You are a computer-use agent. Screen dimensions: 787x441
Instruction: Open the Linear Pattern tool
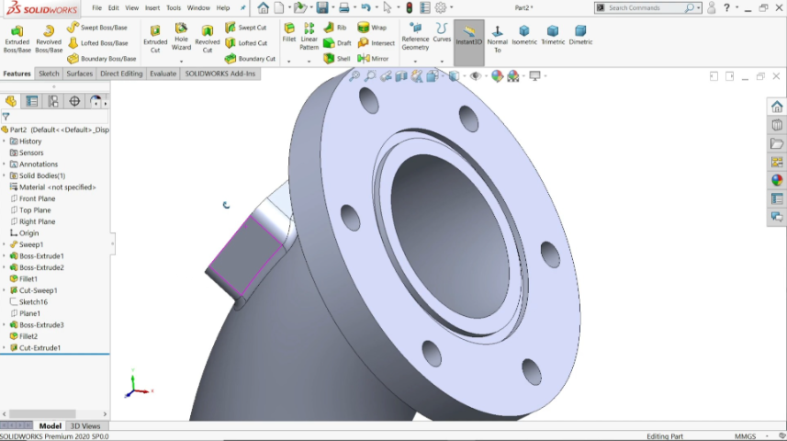309,36
